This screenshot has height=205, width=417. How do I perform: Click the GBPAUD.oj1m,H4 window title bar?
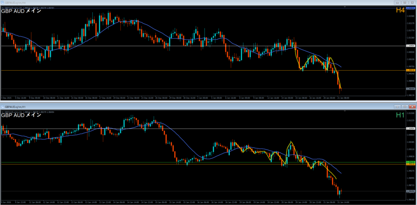click(163, 2)
